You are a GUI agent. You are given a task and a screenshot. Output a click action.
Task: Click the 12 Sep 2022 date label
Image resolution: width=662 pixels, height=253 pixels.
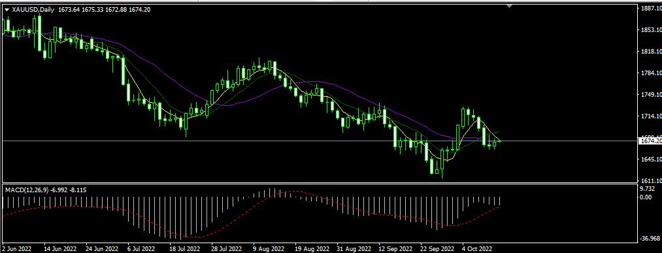pos(395,248)
